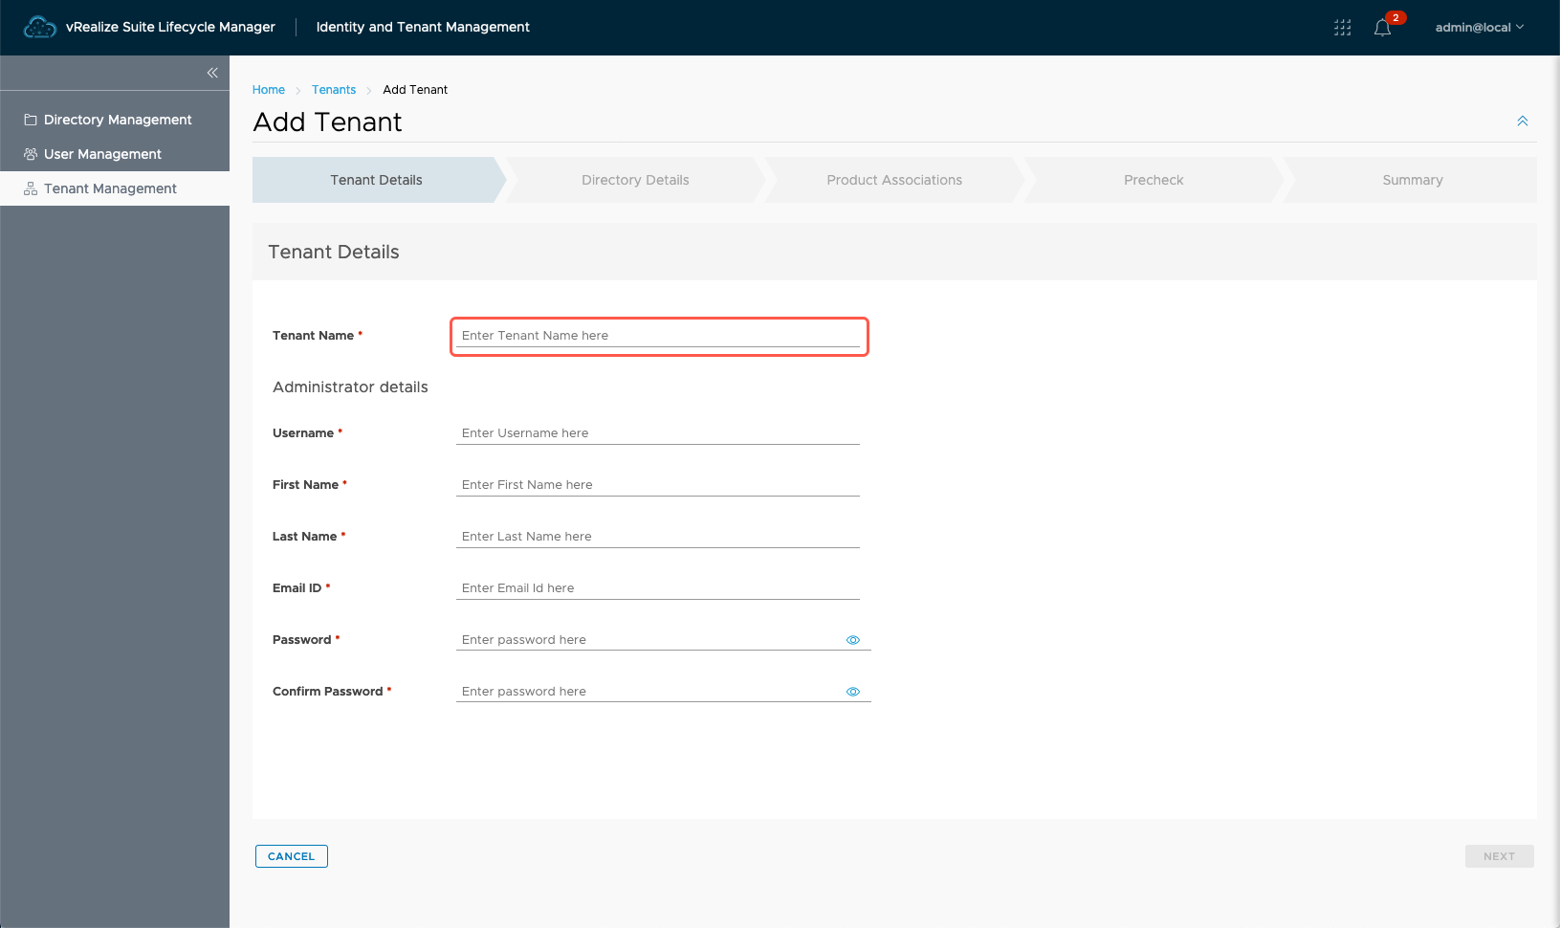Viewport: 1560px width, 928px height.
Task: Click into the Email ID input field
Action: [658, 588]
